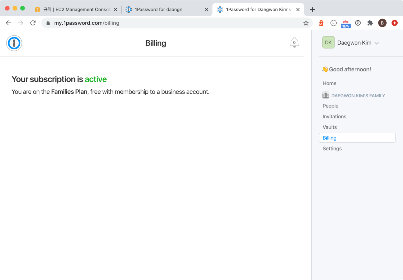Go to Home in the sidebar
Screen dimensions: 403x280
[x=329, y=83]
